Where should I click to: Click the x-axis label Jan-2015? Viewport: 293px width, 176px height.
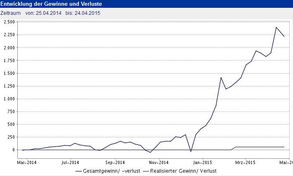[x=203, y=162]
